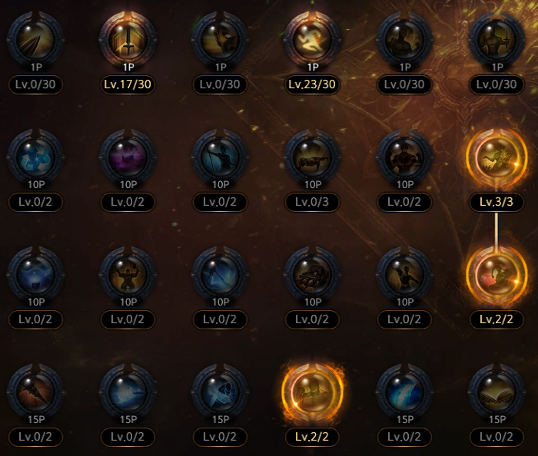Select the sword skill icon at Lv.17/30
The image size is (538, 456).
tap(128, 40)
